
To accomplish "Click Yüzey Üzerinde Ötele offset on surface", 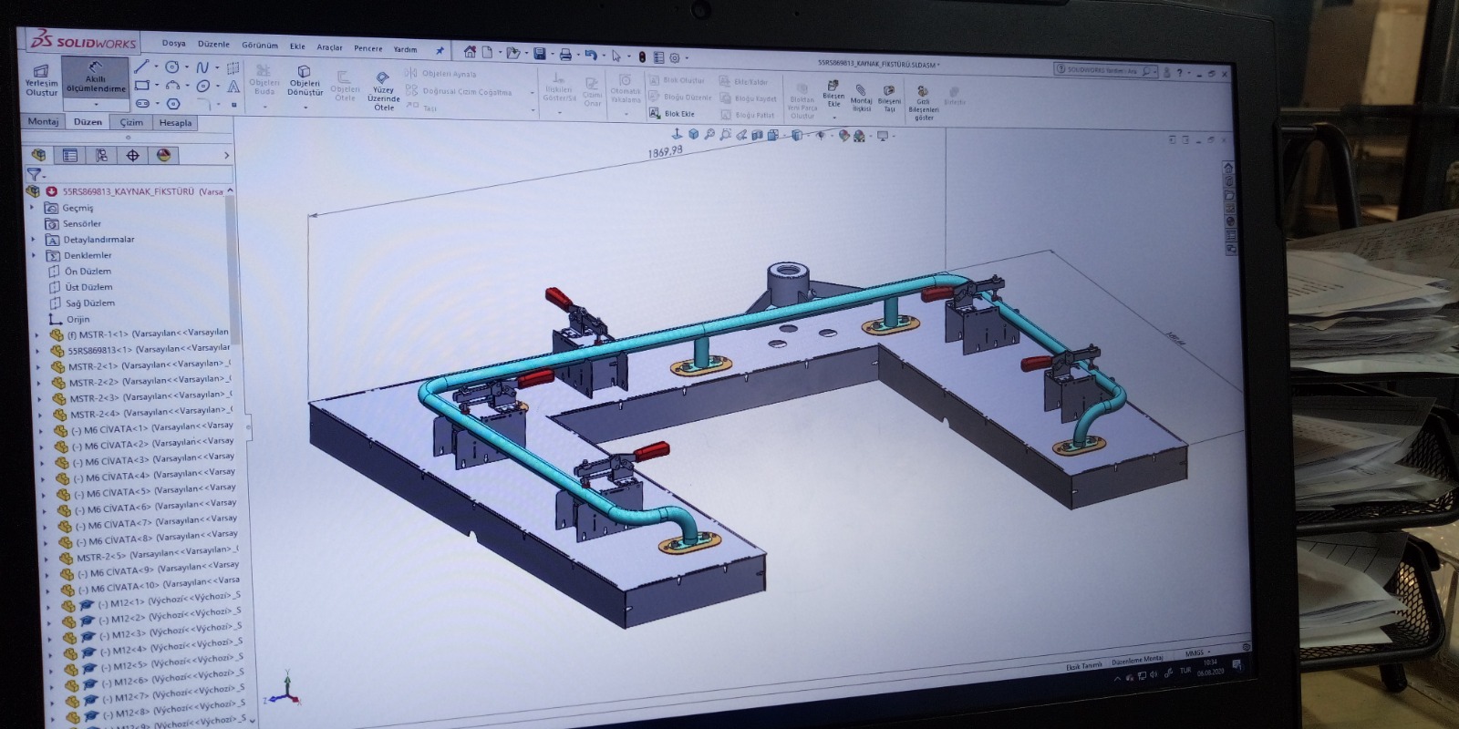I will tap(384, 90).
